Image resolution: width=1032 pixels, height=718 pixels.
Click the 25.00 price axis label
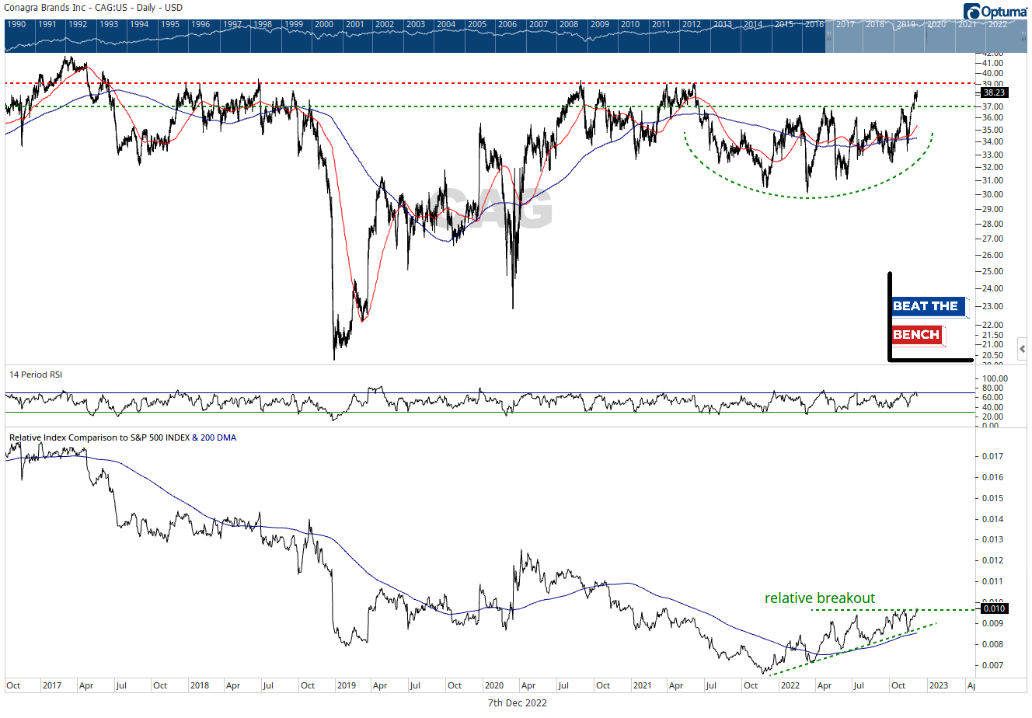993,271
